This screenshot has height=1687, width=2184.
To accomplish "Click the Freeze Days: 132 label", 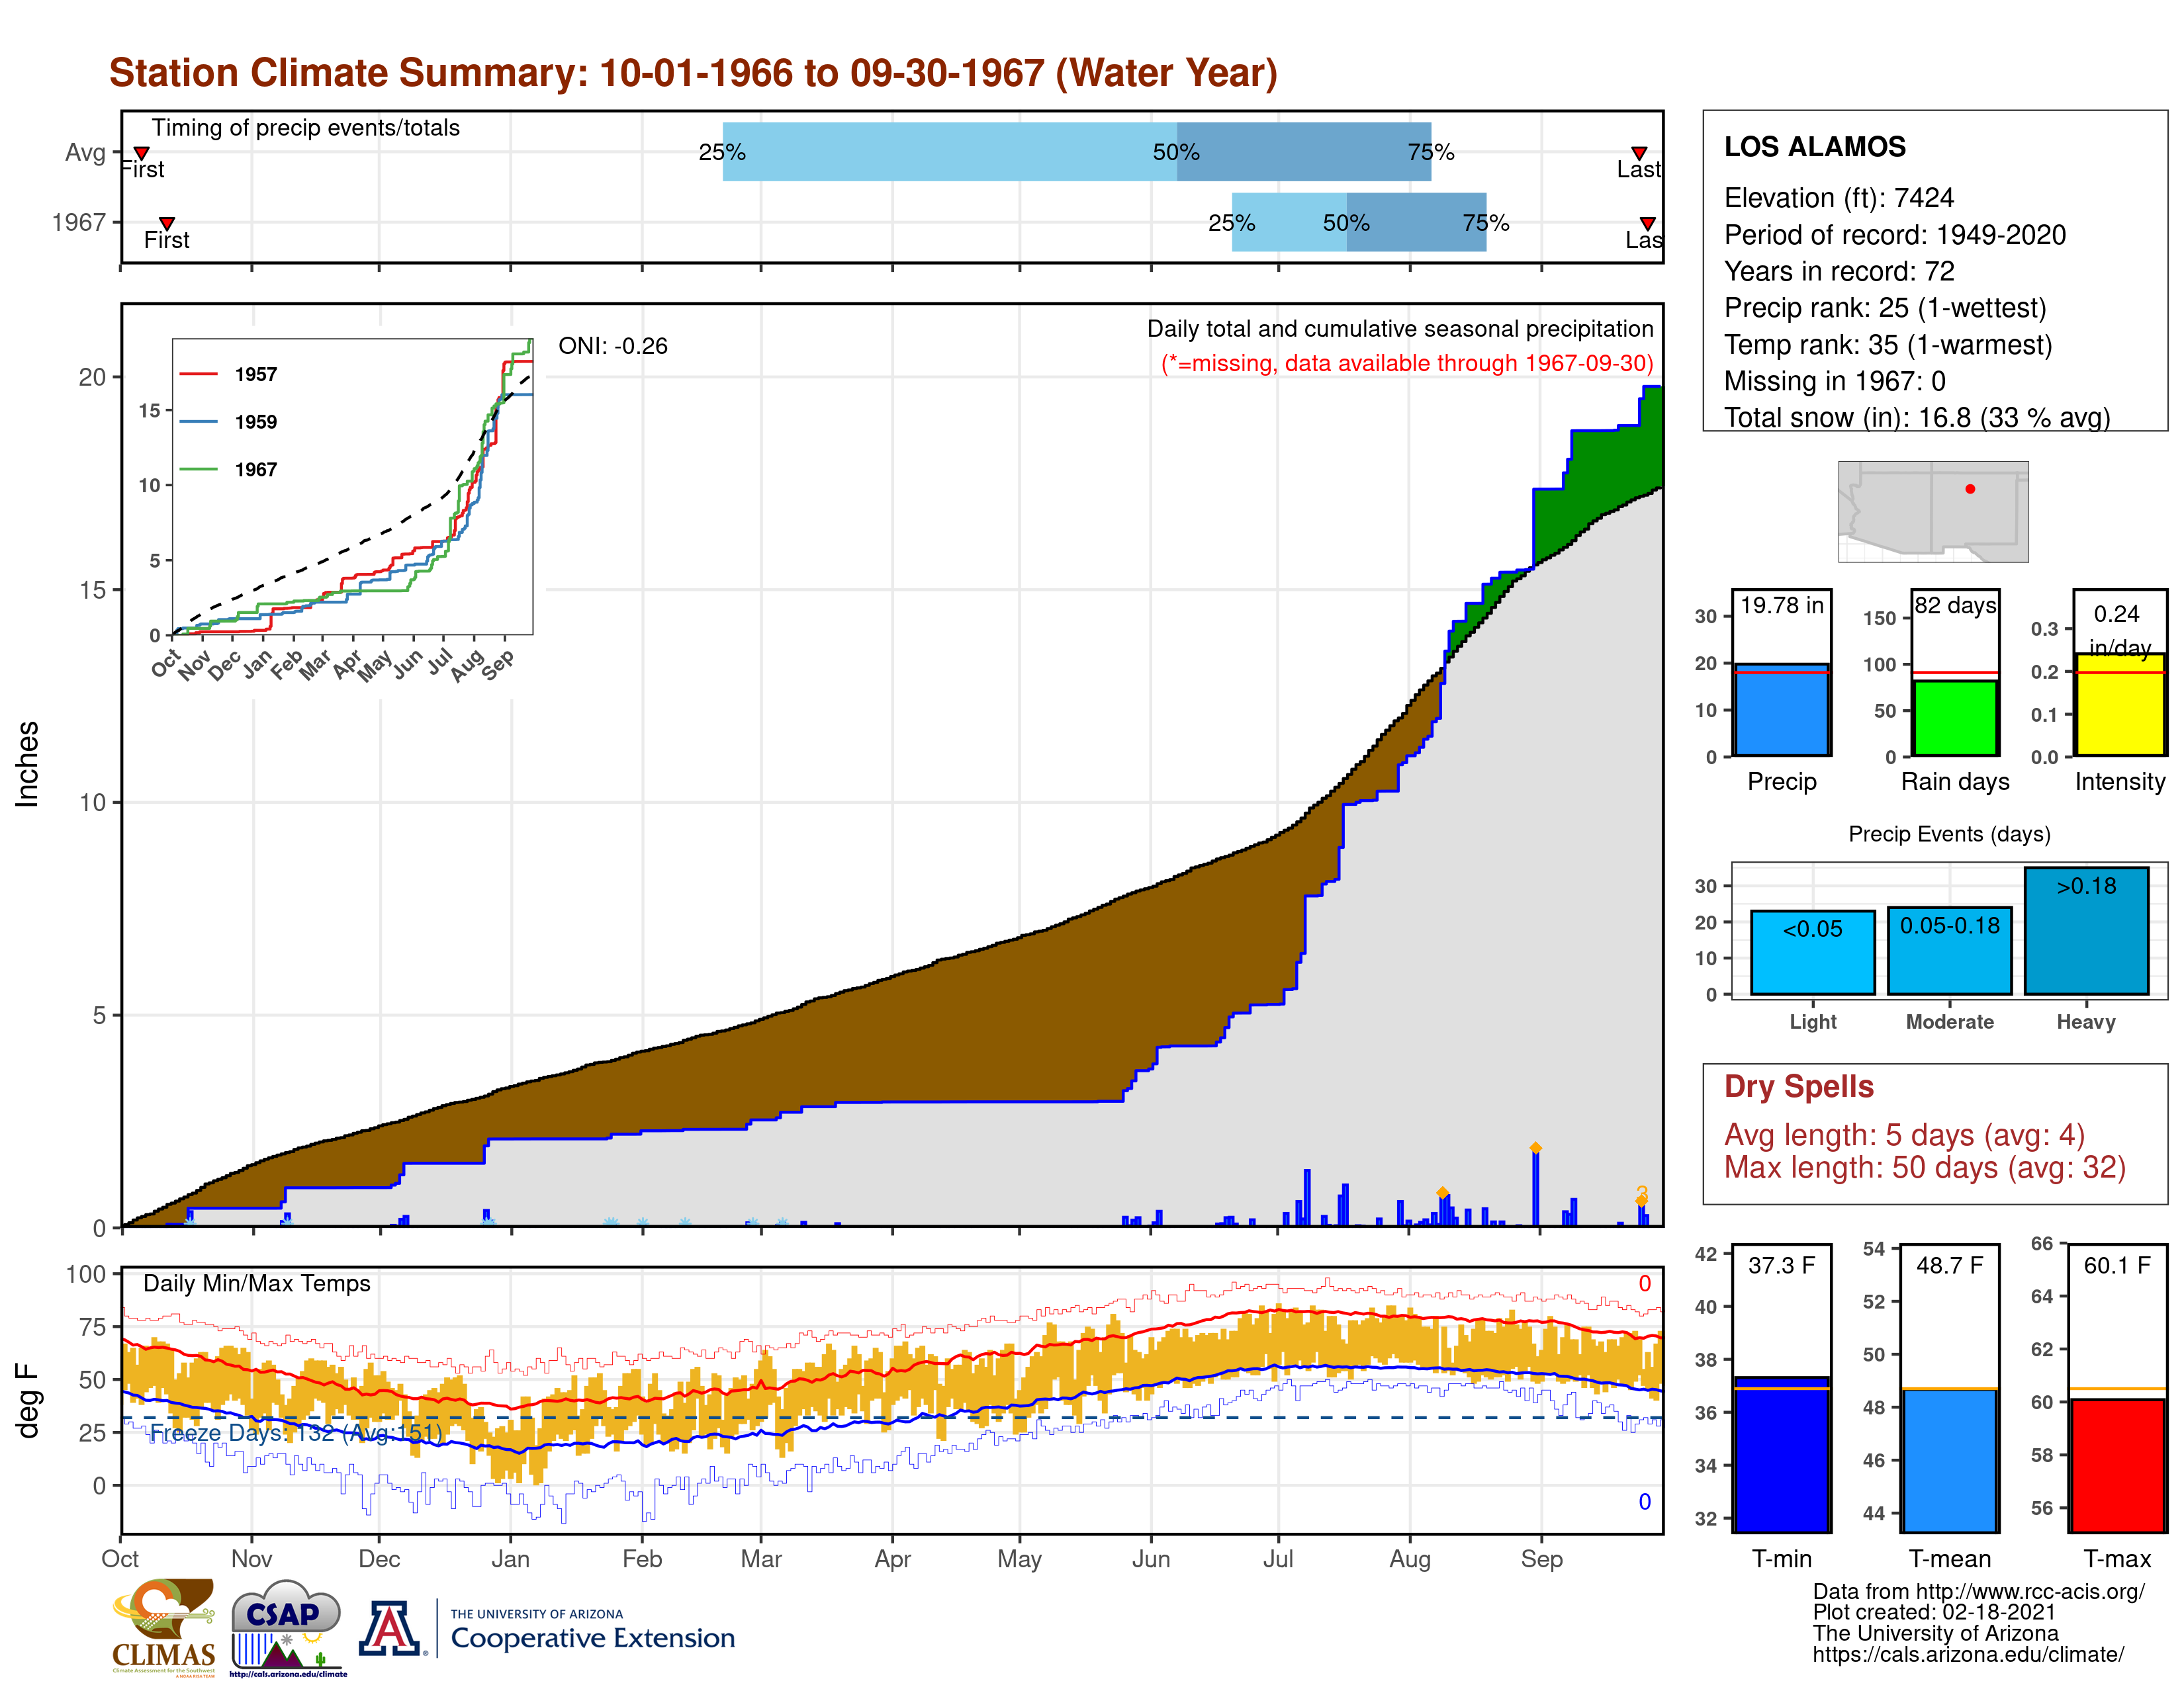I will click(x=296, y=1433).
